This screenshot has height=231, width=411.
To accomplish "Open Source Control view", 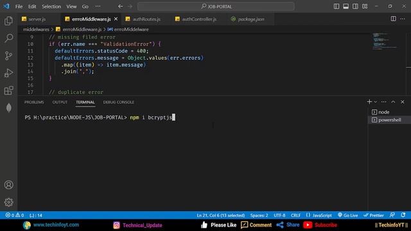I will (x=8, y=56).
